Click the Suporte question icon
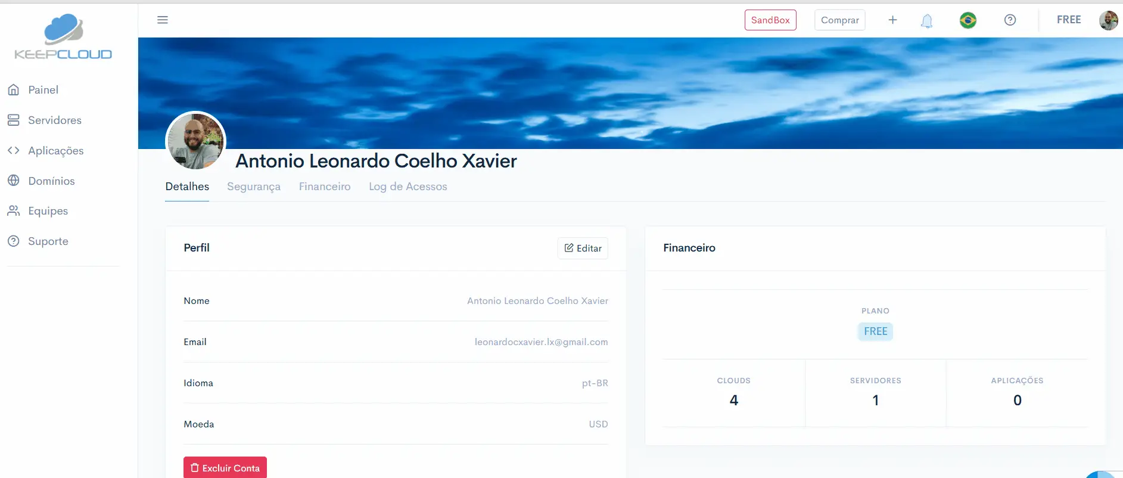The image size is (1123, 478). pyautogui.click(x=14, y=241)
